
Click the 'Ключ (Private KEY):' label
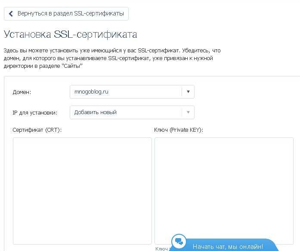(x=178, y=130)
